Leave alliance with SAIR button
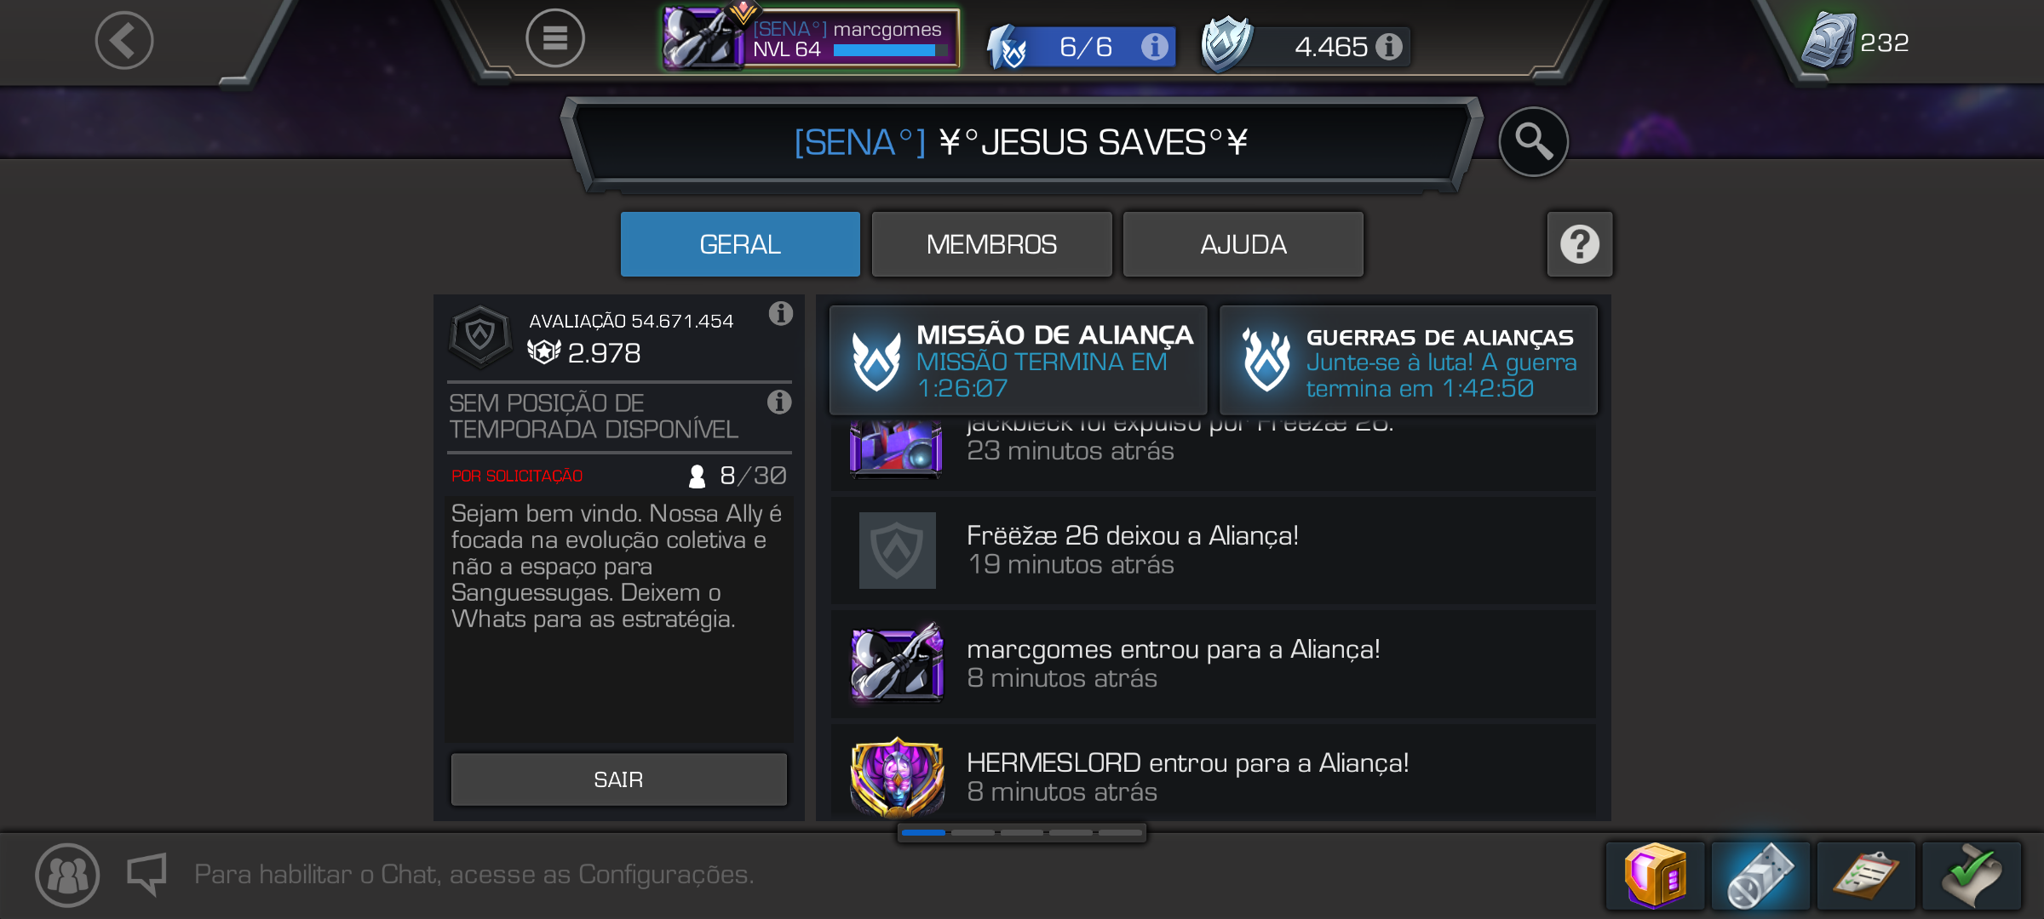Image resolution: width=2044 pixels, height=919 pixels. click(x=619, y=779)
